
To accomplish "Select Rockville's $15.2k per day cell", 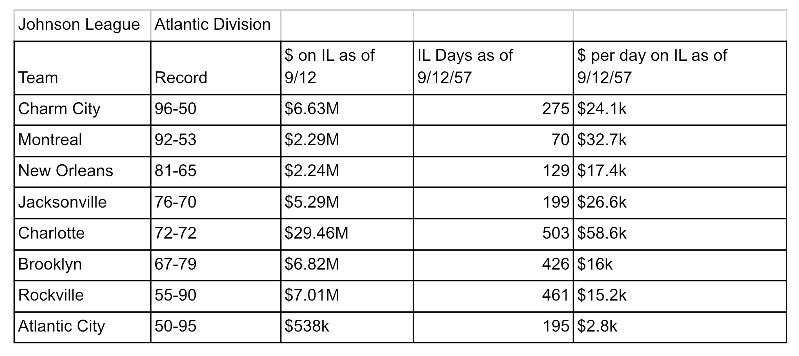I will click(x=680, y=296).
